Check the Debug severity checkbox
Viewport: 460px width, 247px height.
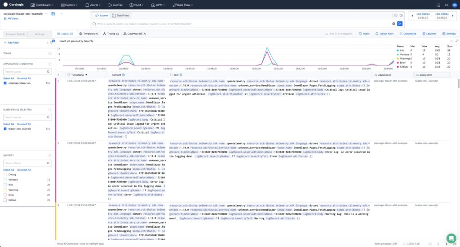pyautogui.click(x=5, y=174)
